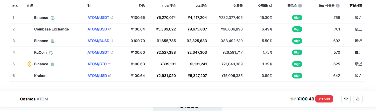Viewport: 376px width, 111px height.
Task: Click the verified reserves icon beside KuCoin
Action: (x=51, y=53)
